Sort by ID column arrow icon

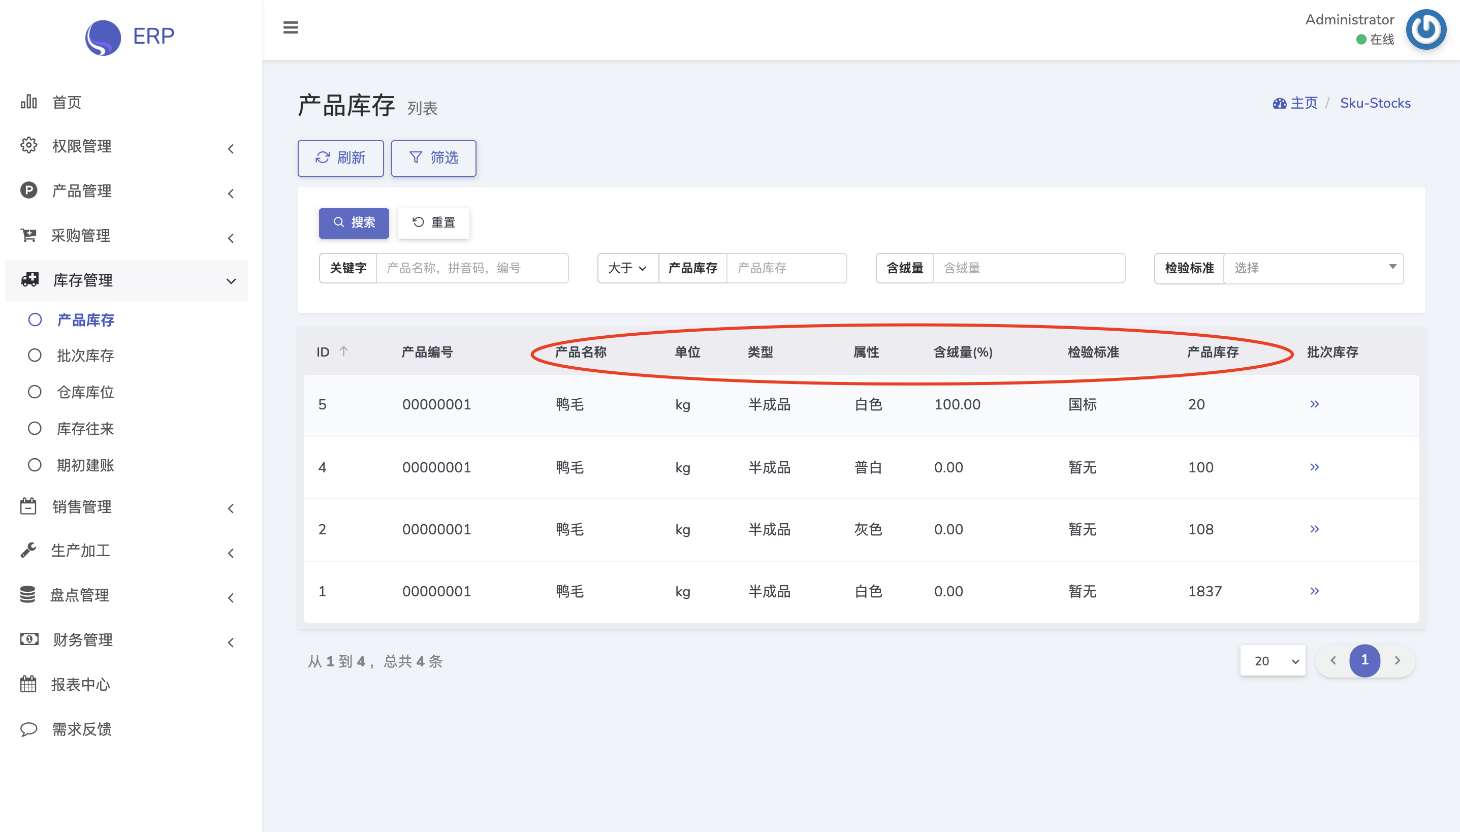[x=343, y=351]
